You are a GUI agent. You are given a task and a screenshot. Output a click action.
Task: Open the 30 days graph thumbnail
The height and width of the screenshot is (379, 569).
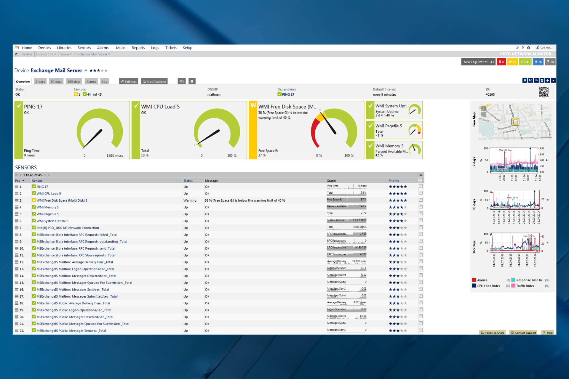pos(514,206)
